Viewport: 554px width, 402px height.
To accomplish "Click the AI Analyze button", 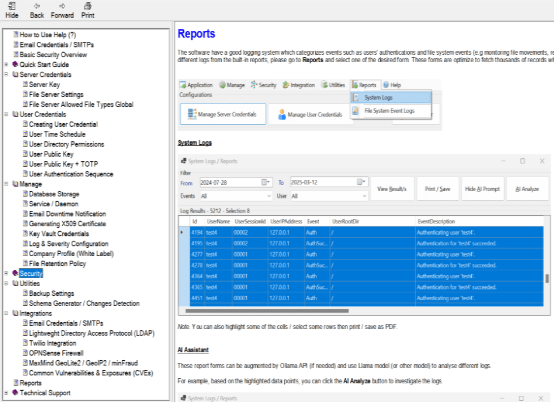I will click(527, 189).
